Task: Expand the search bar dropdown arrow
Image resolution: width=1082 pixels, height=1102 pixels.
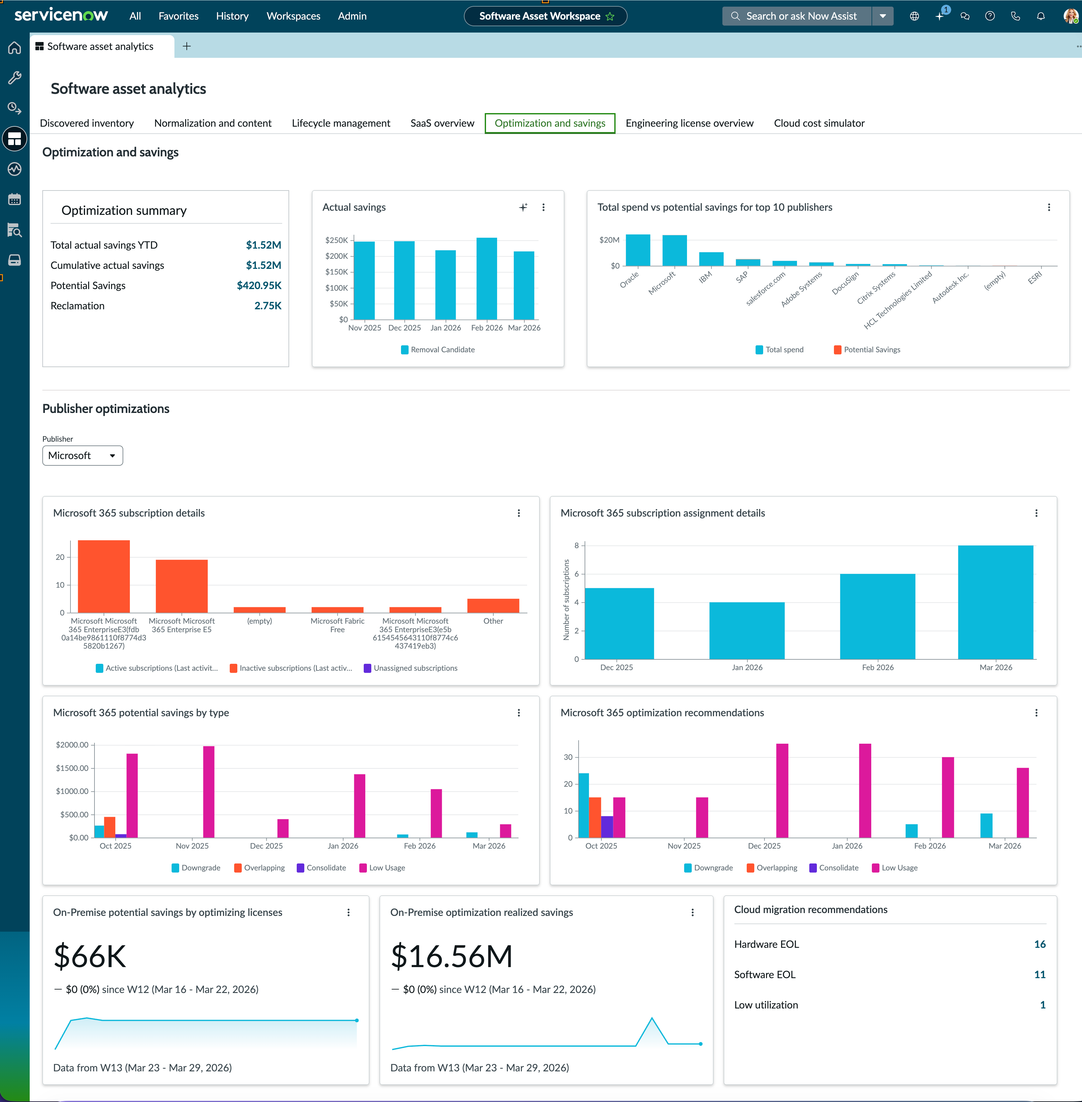Action: click(x=883, y=16)
